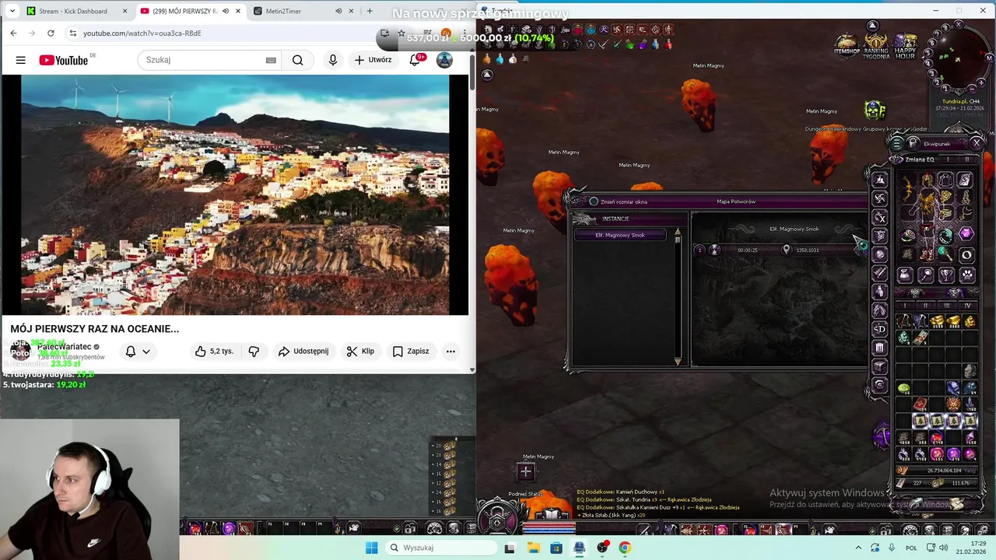Image resolution: width=996 pixels, height=560 pixels.
Task: Click the Podnieś Stack plus icon
Action: (525, 471)
